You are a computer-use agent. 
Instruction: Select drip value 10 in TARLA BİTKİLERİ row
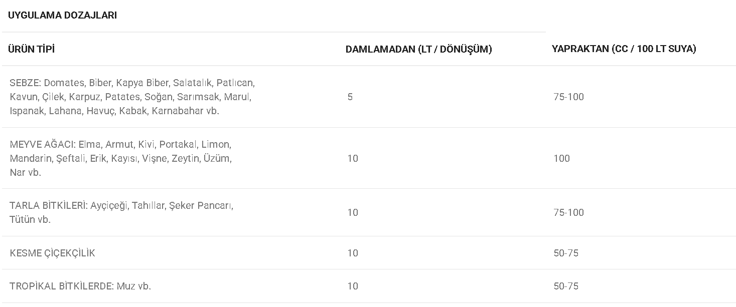[353, 212]
